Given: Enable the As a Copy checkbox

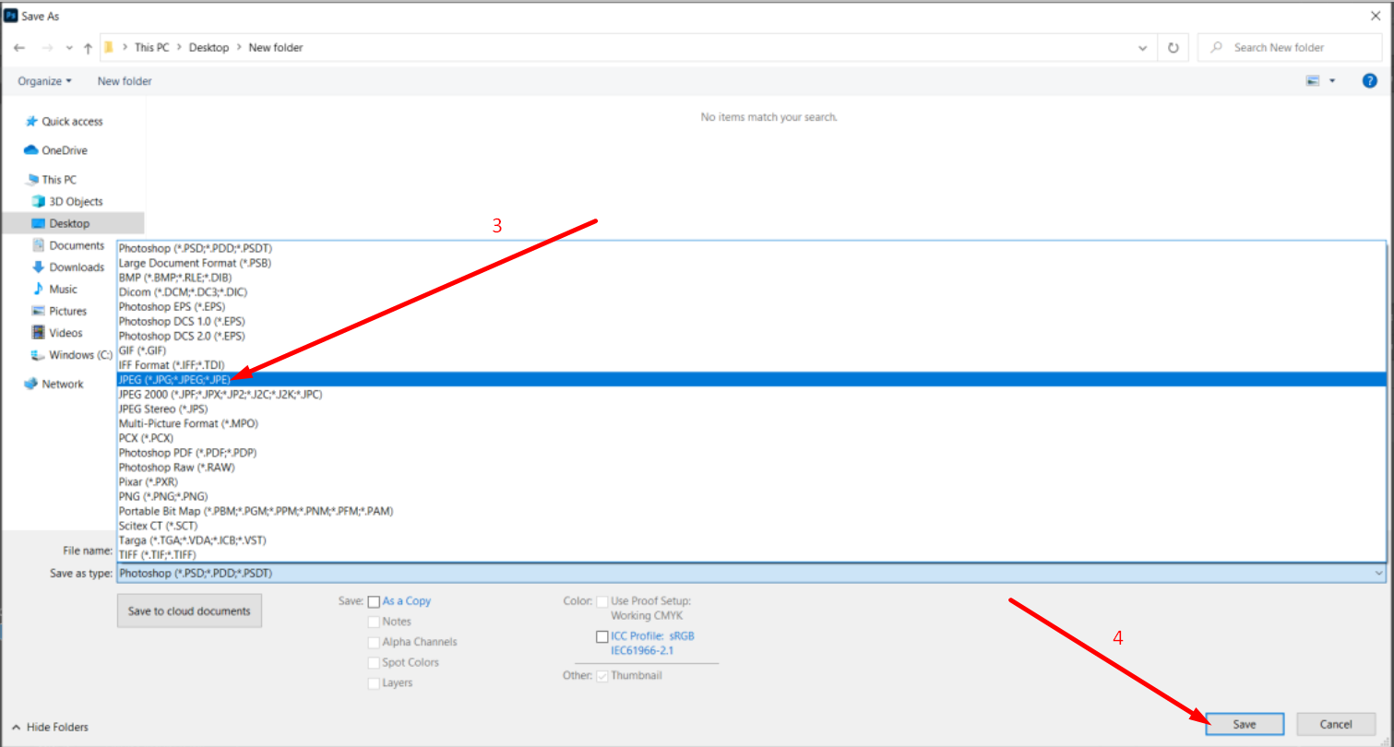Looking at the screenshot, I should tap(374, 601).
